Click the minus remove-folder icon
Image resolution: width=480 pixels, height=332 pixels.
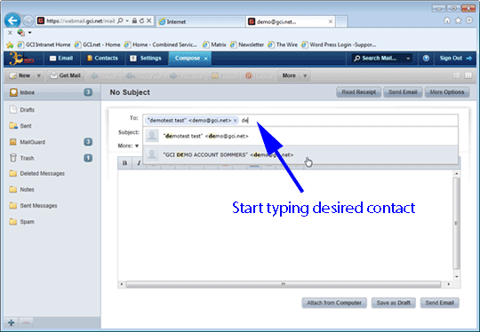tap(27, 322)
